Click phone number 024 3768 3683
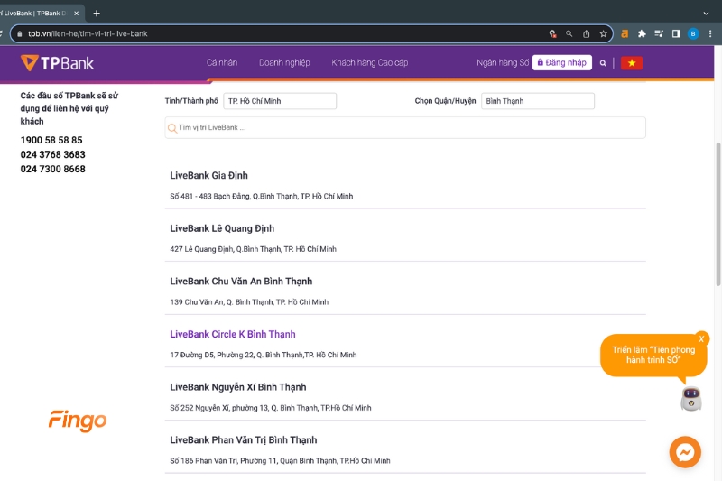Image resolution: width=722 pixels, height=481 pixels. point(52,154)
